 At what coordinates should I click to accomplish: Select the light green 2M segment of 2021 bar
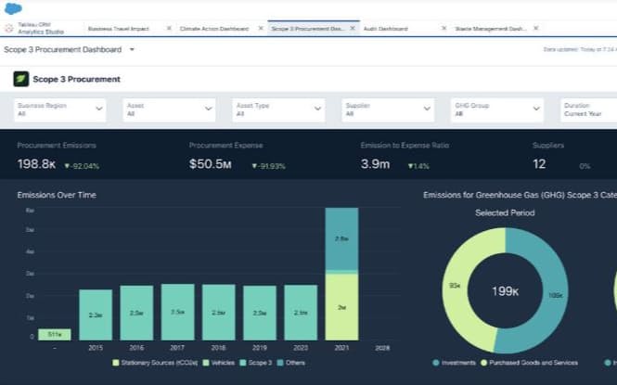(341, 307)
